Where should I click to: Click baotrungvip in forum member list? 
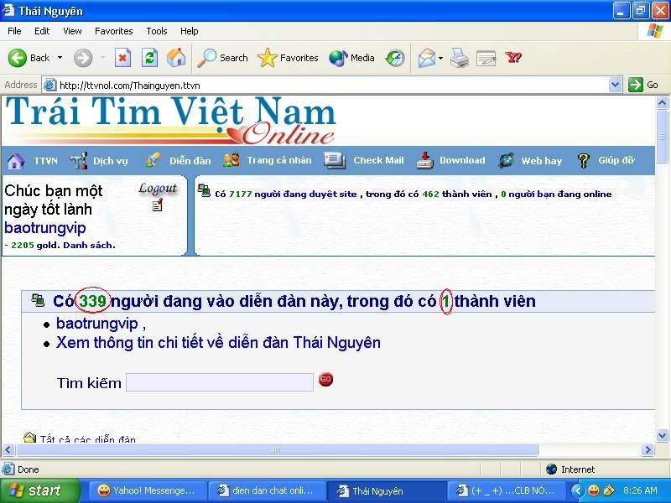pos(97,324)
